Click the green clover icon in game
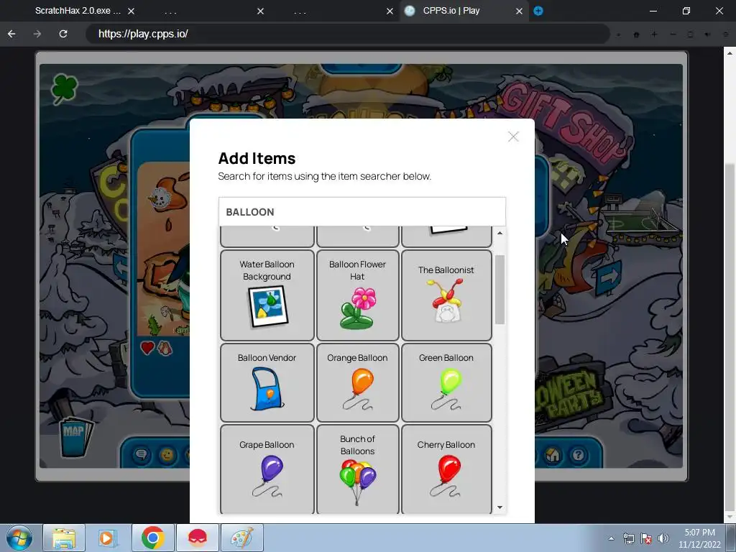 64,88
